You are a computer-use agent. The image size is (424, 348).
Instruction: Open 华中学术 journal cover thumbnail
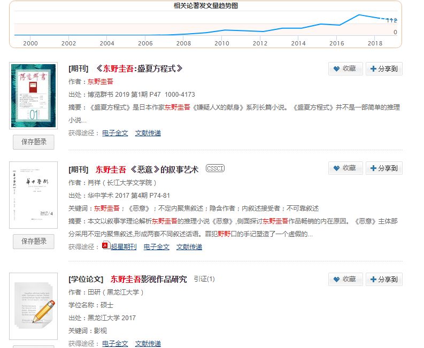(x=34, y=195)
